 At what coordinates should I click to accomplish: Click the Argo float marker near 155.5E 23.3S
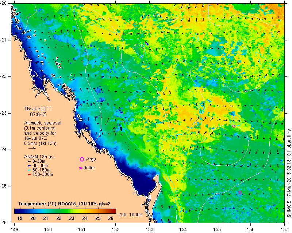234,126
